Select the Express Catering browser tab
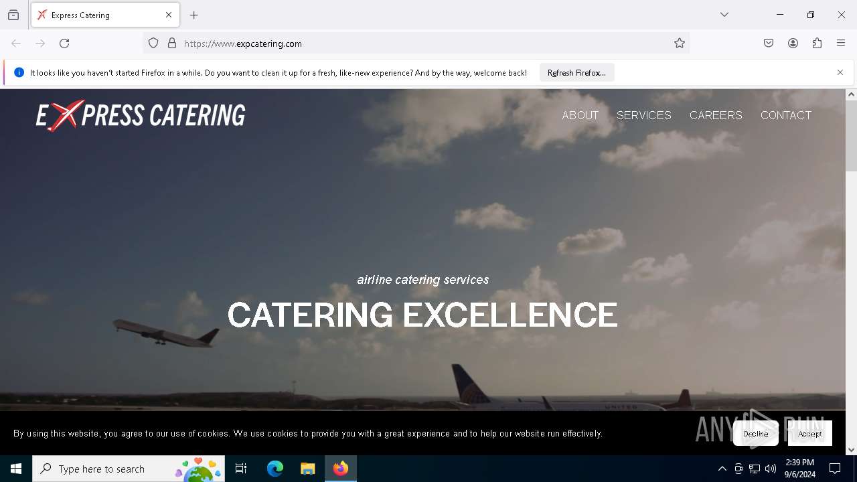 [105, 15]
